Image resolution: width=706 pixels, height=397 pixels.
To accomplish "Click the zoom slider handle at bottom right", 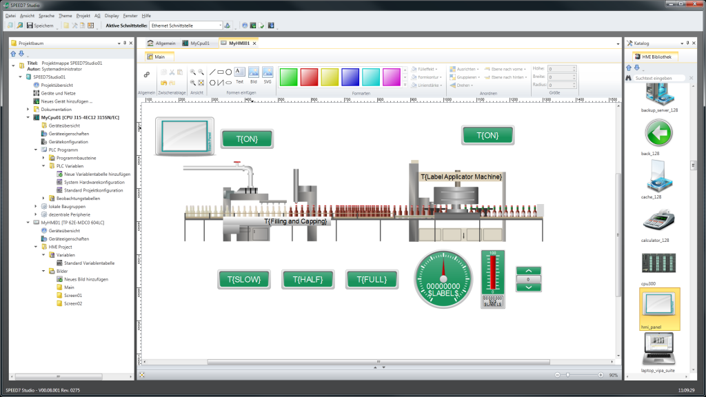I will 568,375.
